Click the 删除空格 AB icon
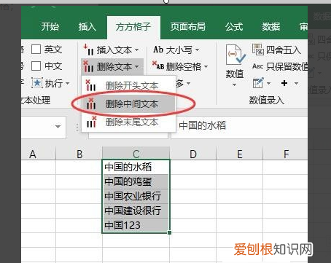Image resolution: width=331 pixels, height=263 pixels. pos(158,66)
